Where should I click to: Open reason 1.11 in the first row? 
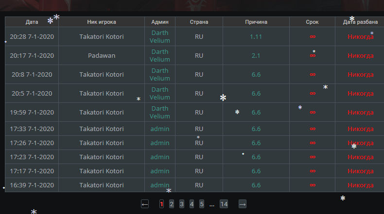[256, 36]
